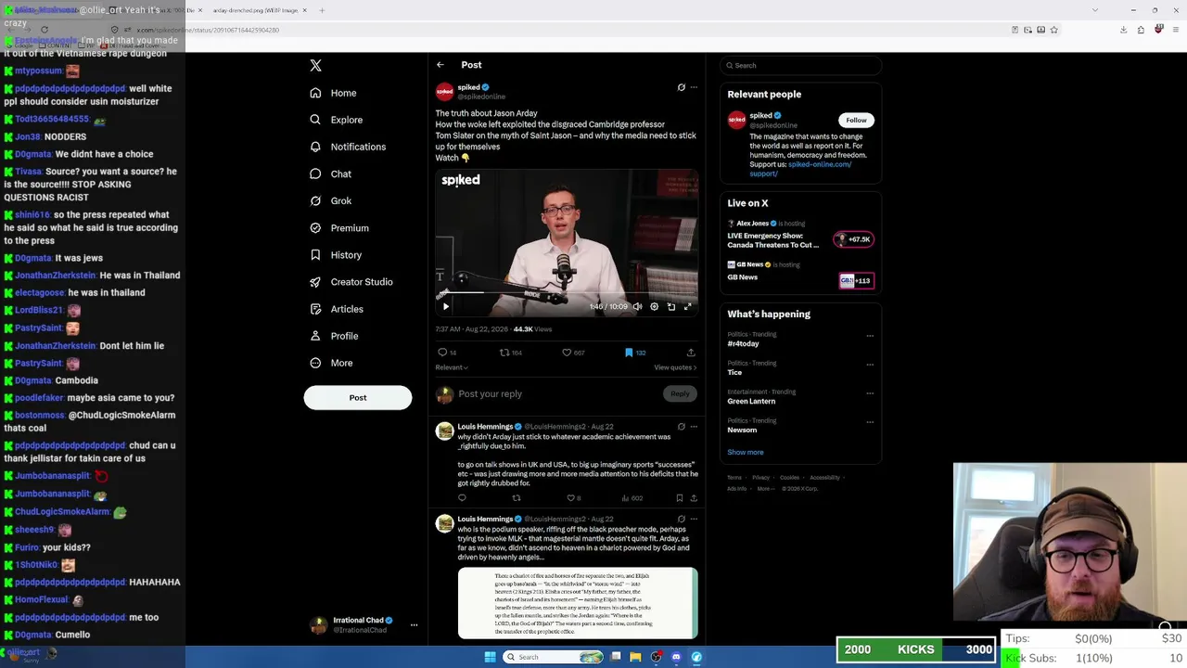Open options on first Louis Hemmings reply

(x=694, y=427)
